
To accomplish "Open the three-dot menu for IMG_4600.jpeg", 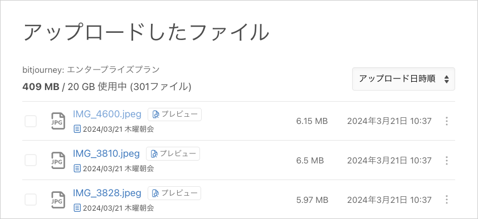I will 447,121.
